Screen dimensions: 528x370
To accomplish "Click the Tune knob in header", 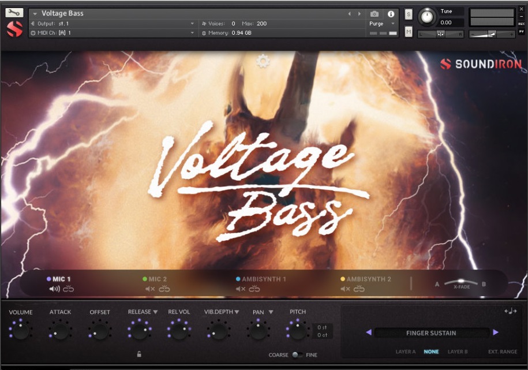I will pos(427,17).
